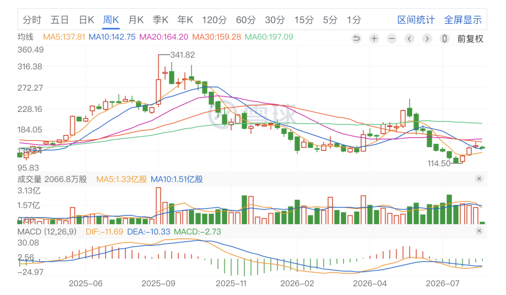Click volume MA10:1.51亿股 label
This screenshot has height=295, width=506.
pyautogui.click(x=177, y=179)
